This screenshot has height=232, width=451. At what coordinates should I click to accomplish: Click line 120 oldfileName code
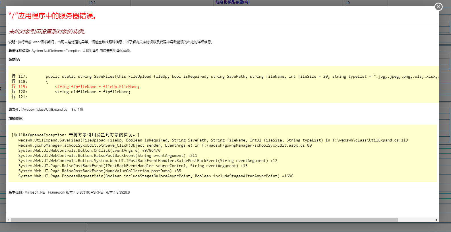pyautogui.click(x=93, y=92)
